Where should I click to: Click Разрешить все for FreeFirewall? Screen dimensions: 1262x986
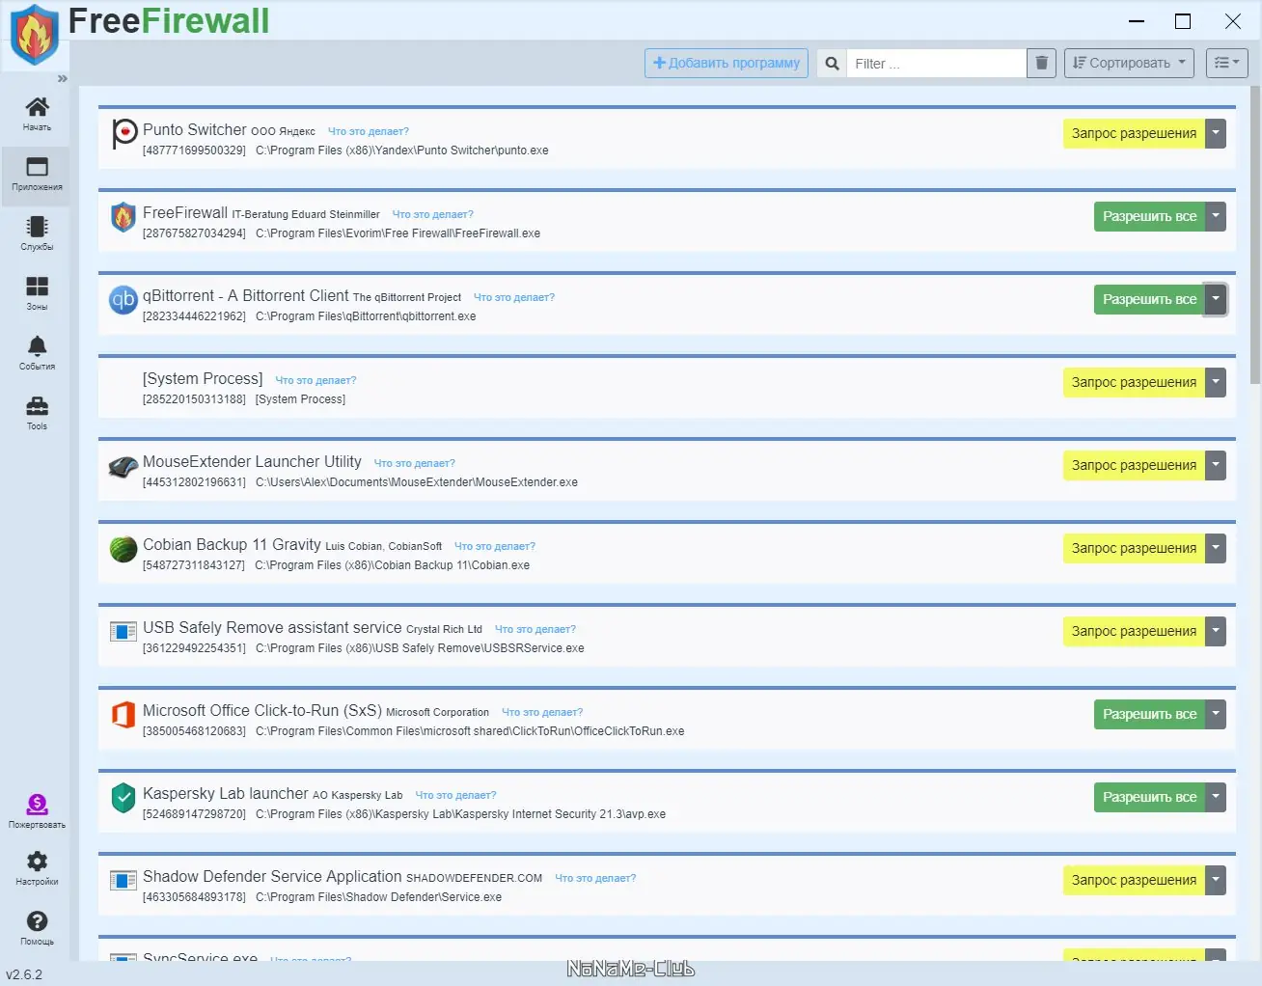tap(1149, 217)
